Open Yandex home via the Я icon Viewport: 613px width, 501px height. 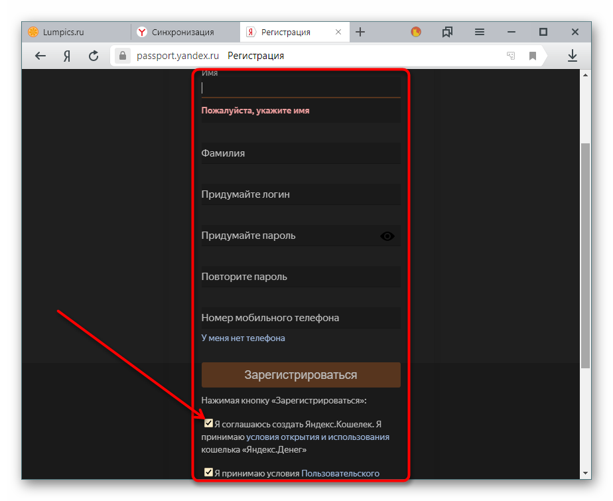click(x=67, y=56)
